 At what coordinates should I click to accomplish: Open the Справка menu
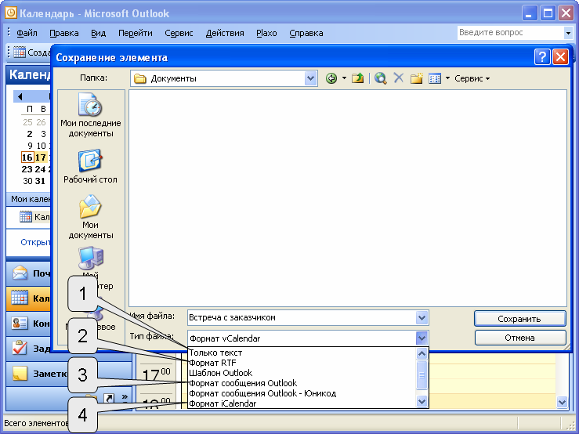pos(306,33)
